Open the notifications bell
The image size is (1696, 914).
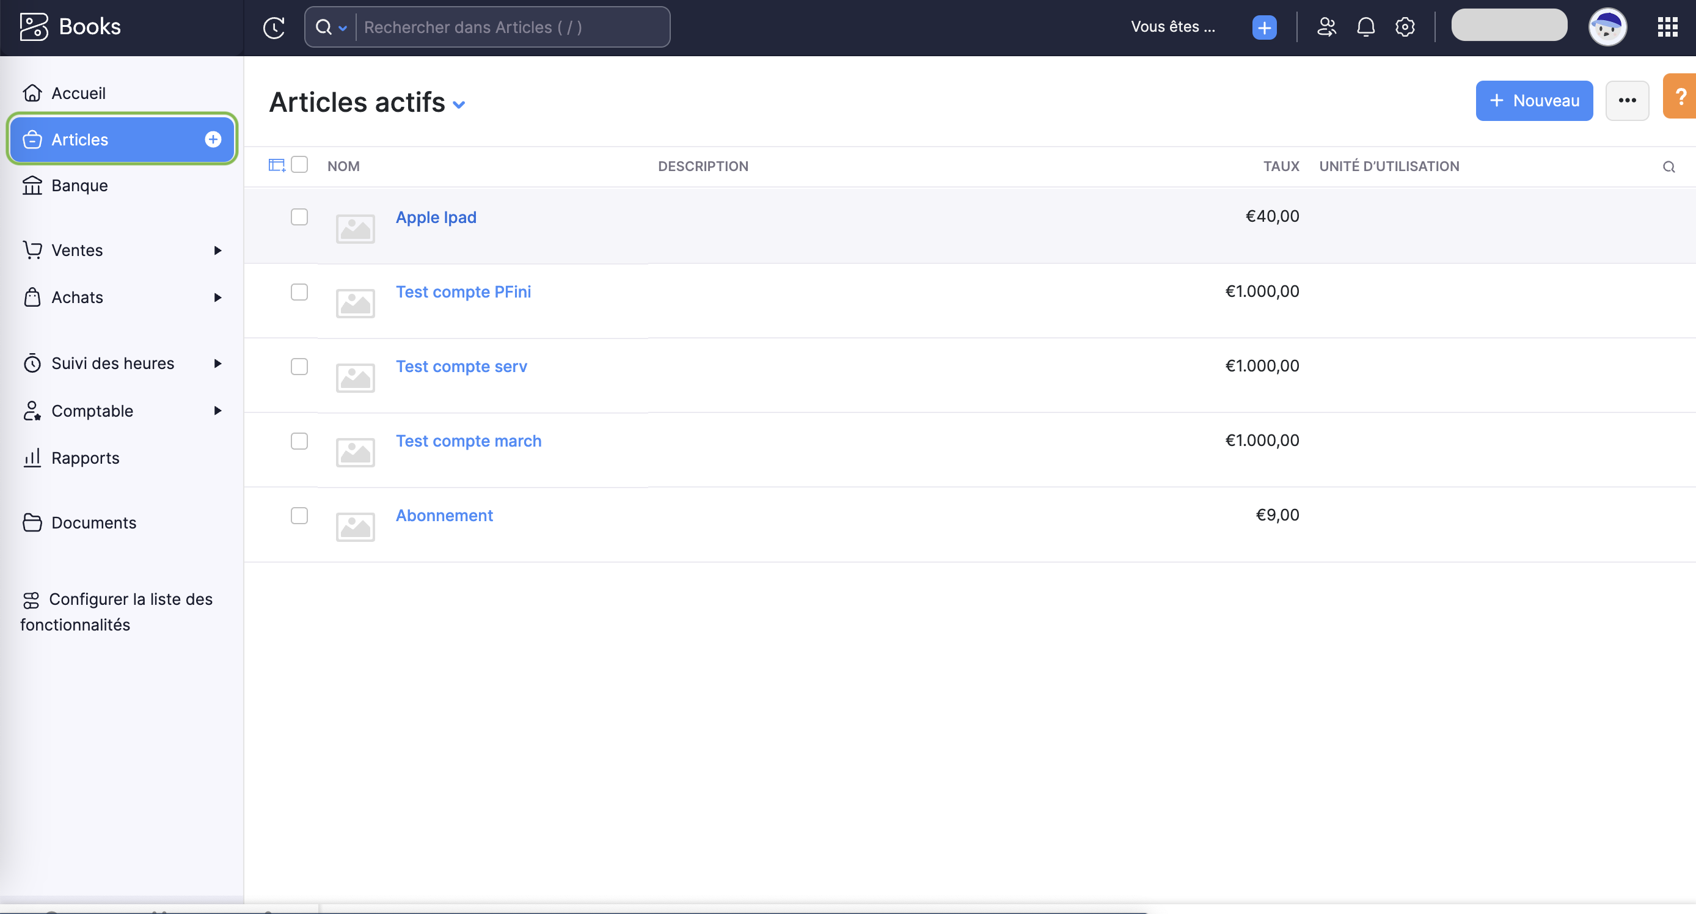point(1365,27)
